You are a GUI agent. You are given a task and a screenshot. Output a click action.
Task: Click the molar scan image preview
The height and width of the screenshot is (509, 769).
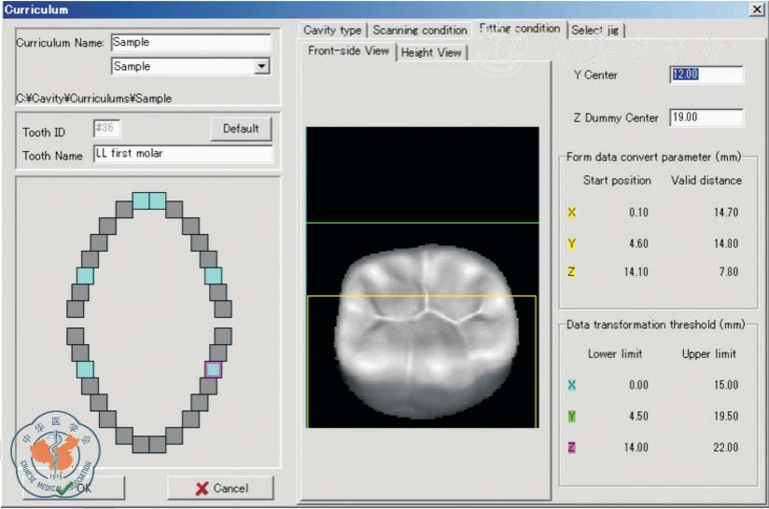(423, 323)
